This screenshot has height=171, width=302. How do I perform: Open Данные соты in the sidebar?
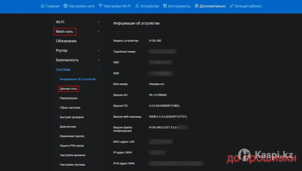click(x=68, y=89)
